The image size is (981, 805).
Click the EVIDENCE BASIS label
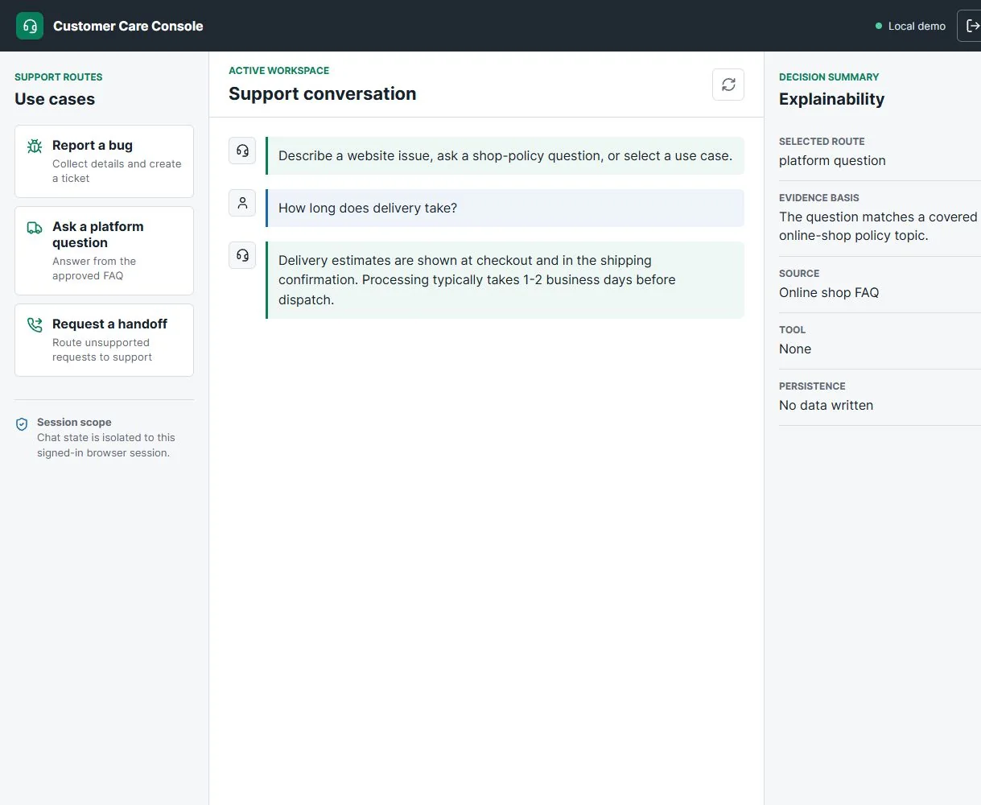(x=819, y=198)
